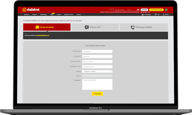Open the suporte@dafabet.com email link
The image size is (192, 115).
click(x=42, y=35)
